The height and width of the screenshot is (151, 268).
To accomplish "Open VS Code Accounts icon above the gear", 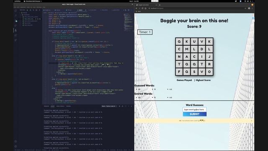I will pyautogui.click(x=16, y=141).
